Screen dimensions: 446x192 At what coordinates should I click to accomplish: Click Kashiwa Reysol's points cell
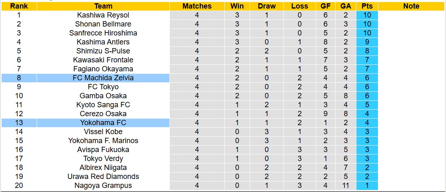pyautogui.click(x=367, y=15)
